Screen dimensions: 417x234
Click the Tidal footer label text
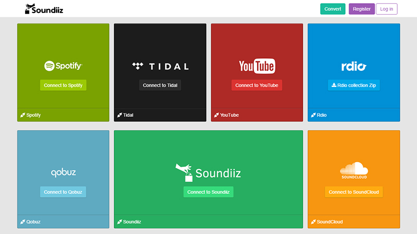128,115
